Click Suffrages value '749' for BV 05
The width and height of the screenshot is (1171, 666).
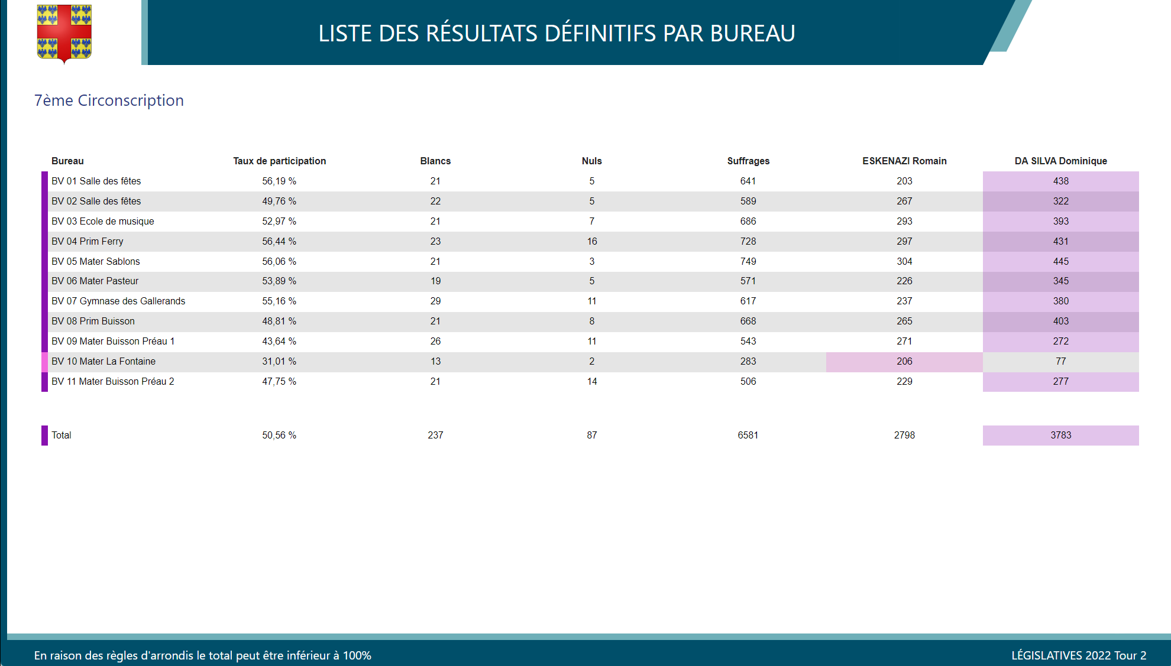pos(748,262)
